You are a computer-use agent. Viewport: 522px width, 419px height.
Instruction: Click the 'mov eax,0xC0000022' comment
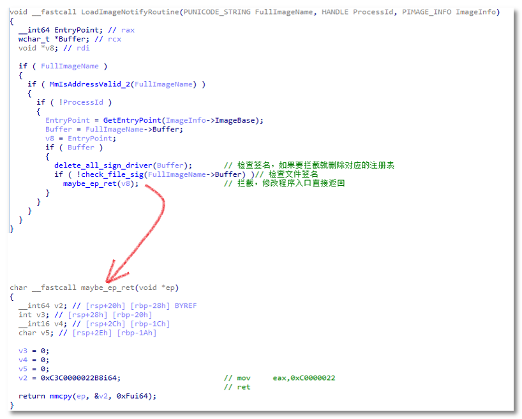tap(280, 377)
